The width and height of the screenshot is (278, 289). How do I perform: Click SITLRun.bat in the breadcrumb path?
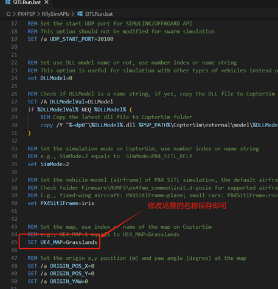pos(99,14)
